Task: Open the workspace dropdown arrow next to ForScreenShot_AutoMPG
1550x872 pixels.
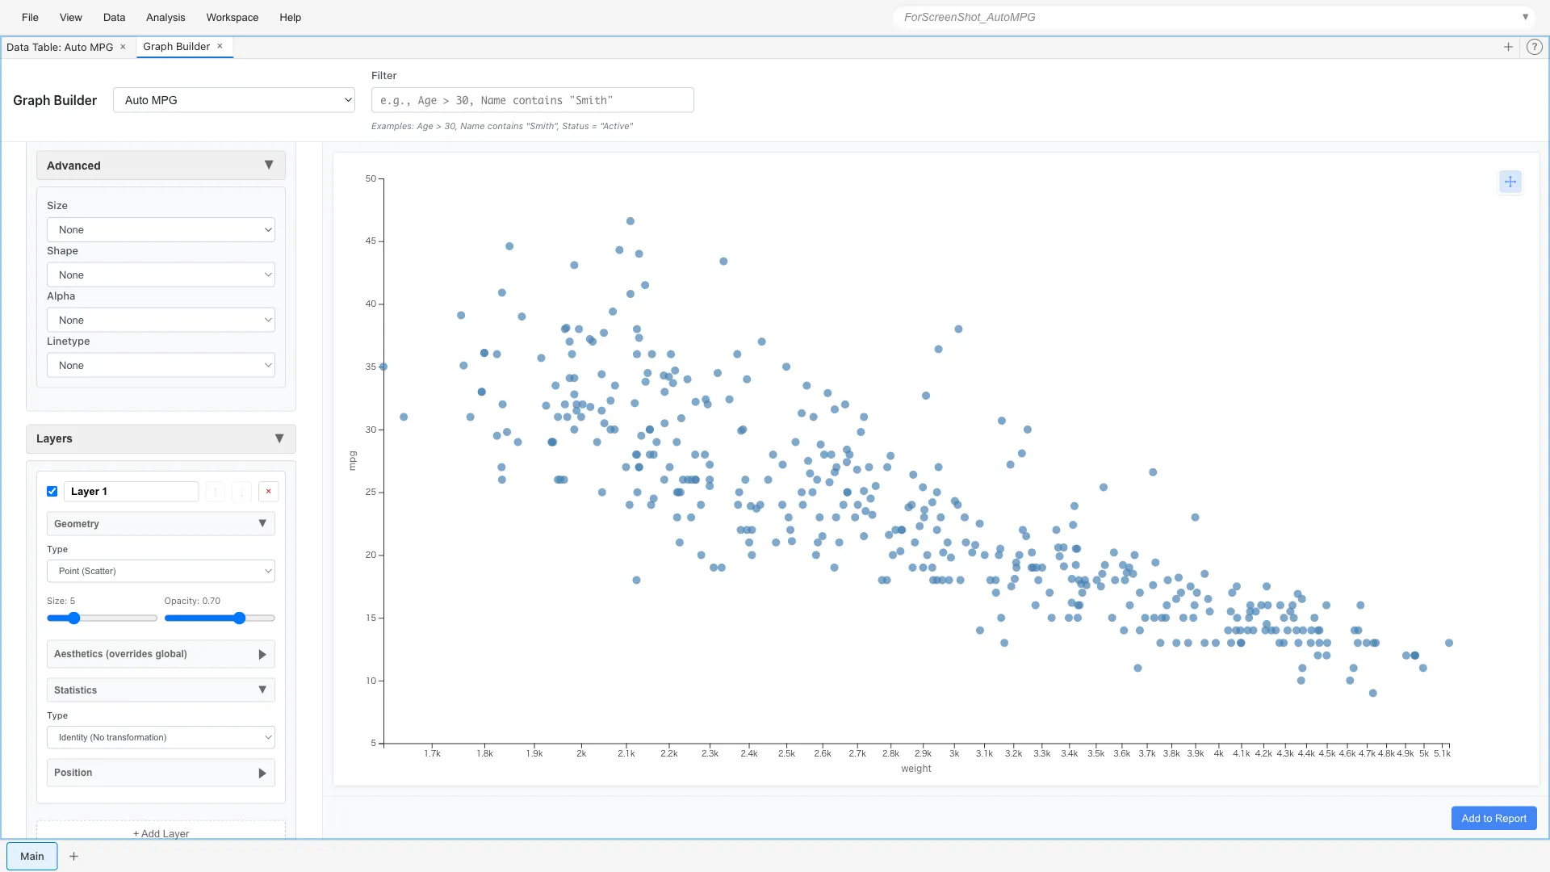Action: (1526, 16)
